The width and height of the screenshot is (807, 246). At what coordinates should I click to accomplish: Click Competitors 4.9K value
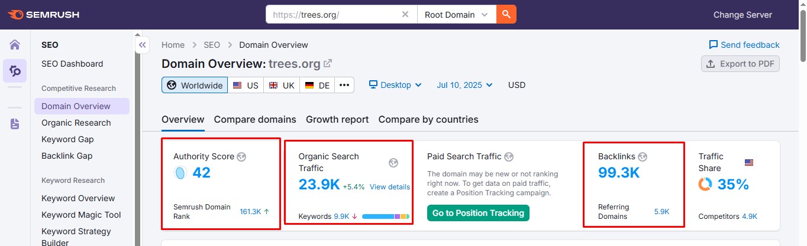750,217
